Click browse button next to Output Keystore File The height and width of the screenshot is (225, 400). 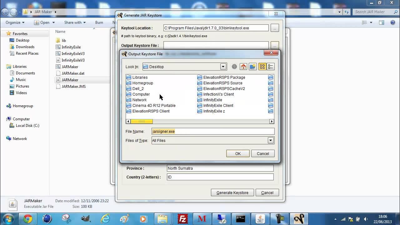[x=275, y=45]
